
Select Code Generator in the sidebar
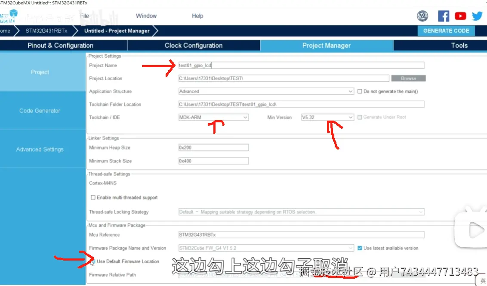pos(40,111)
